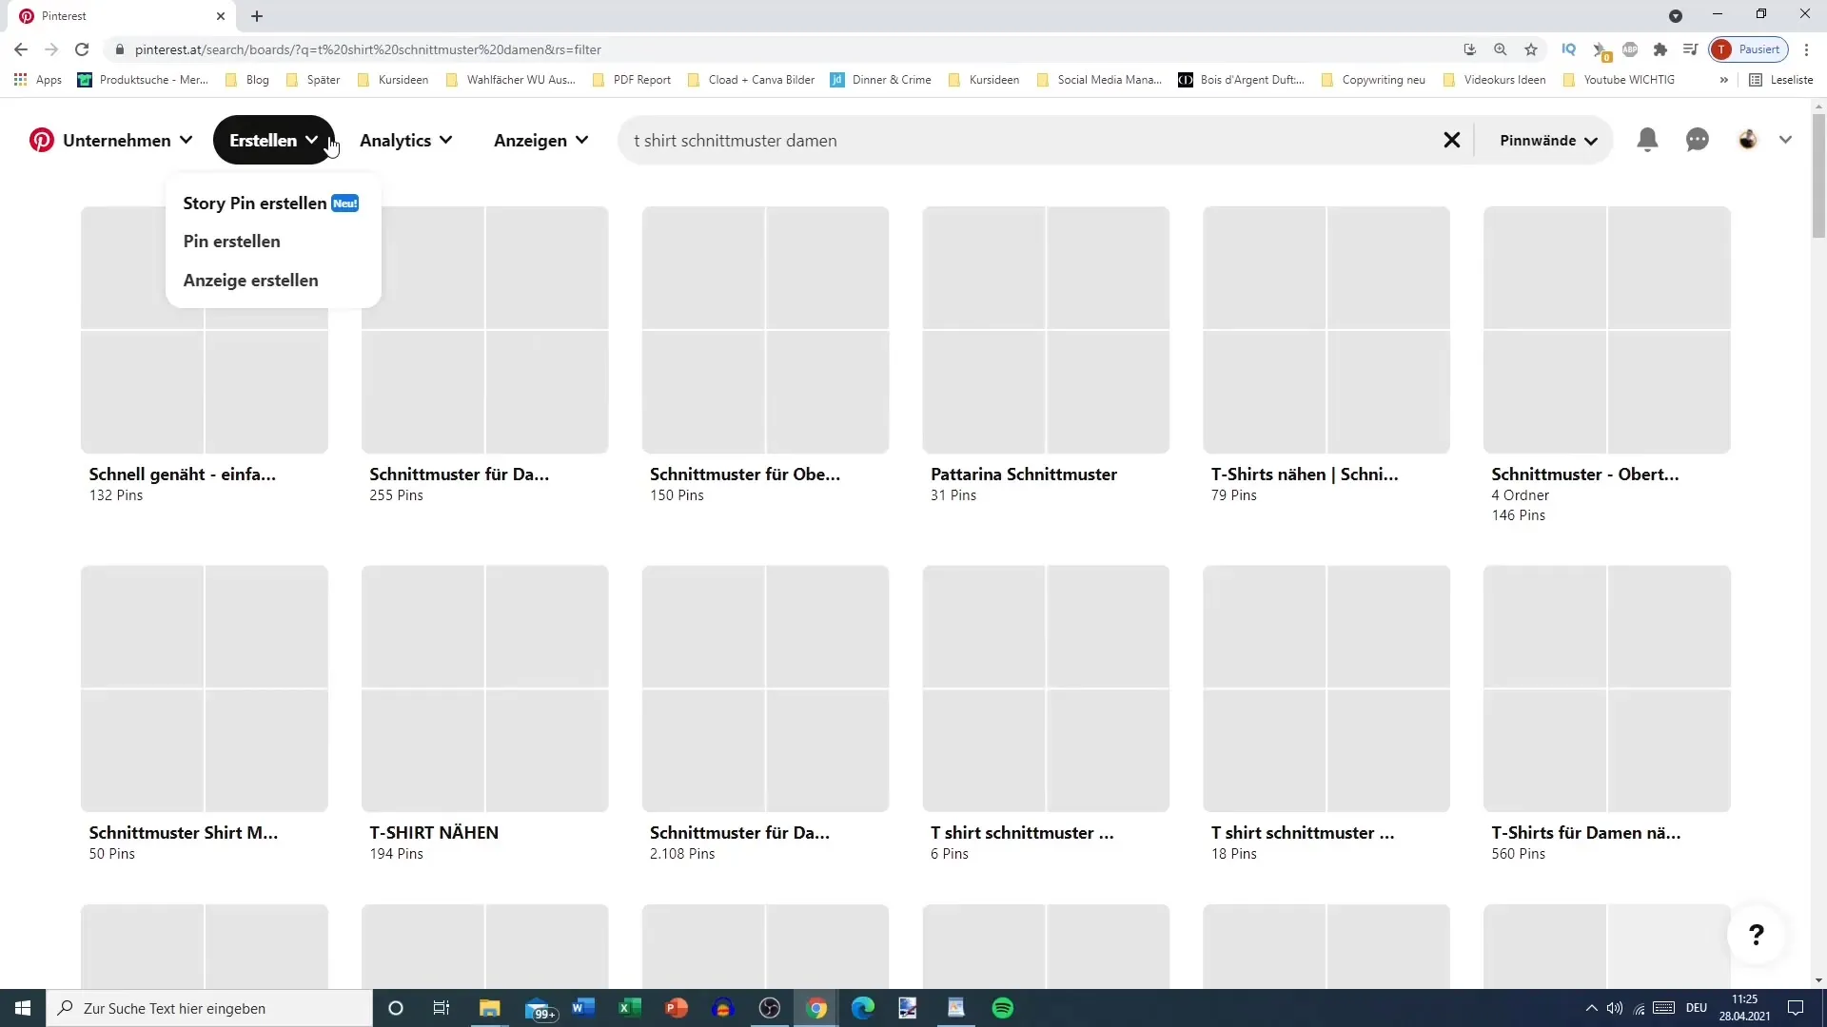Click the Pausiert profile button
This screenshot has width=1827, height=1027.
click(x=1749, y=49)
